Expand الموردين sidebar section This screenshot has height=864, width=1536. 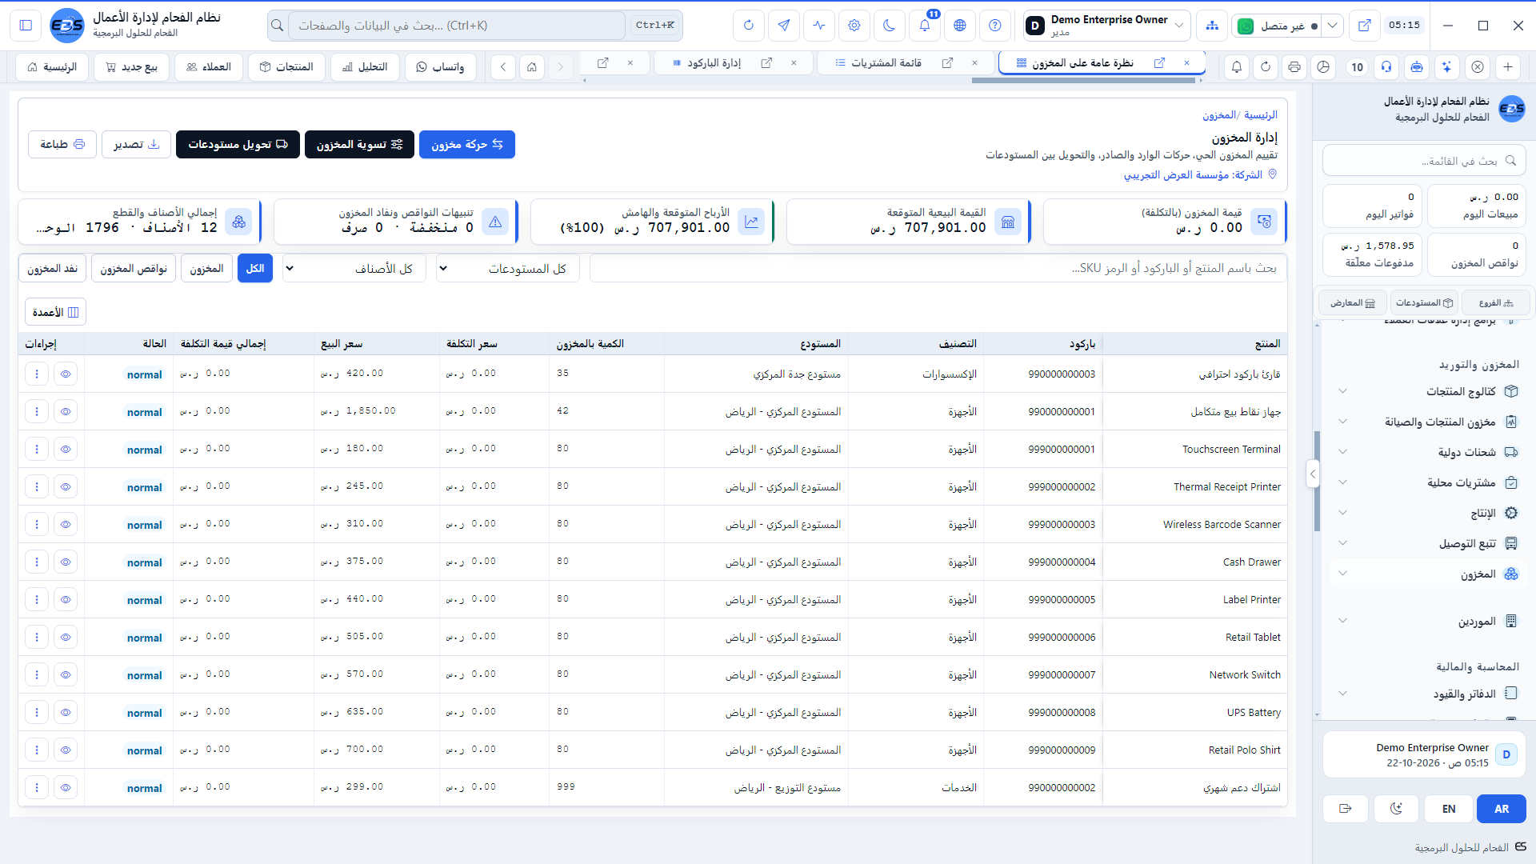pos(1428,621)
